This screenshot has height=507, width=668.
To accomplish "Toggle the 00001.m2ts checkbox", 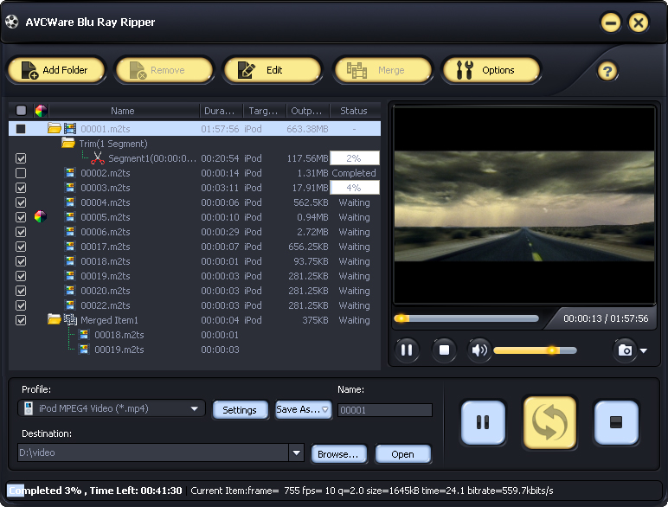I will pos(21,129).
